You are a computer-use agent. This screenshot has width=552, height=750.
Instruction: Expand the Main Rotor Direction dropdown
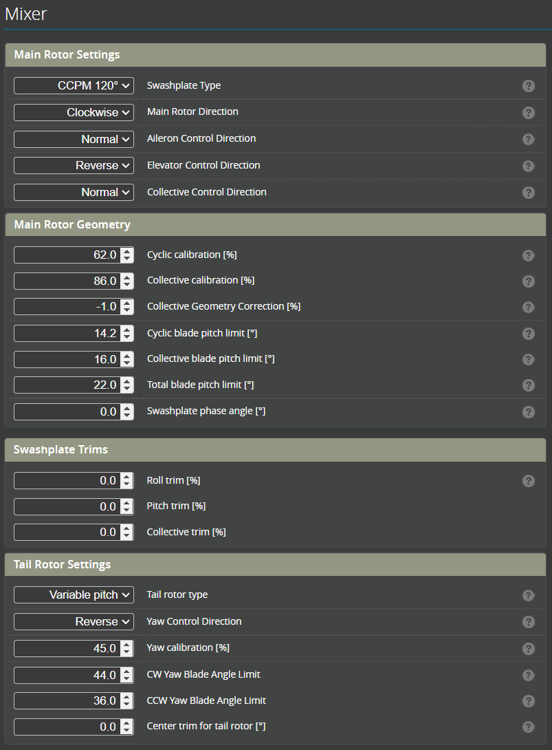[74, 112]
